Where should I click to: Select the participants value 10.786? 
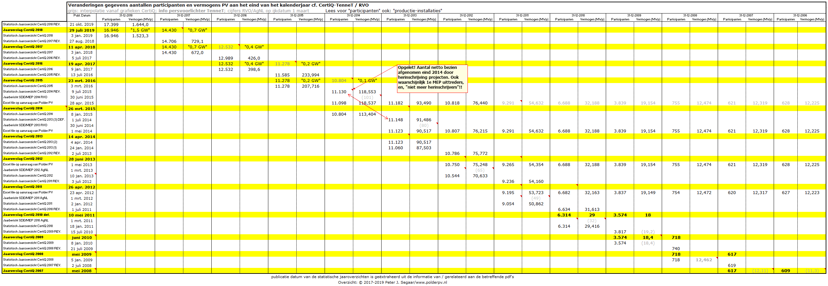[x=452, y=153]
